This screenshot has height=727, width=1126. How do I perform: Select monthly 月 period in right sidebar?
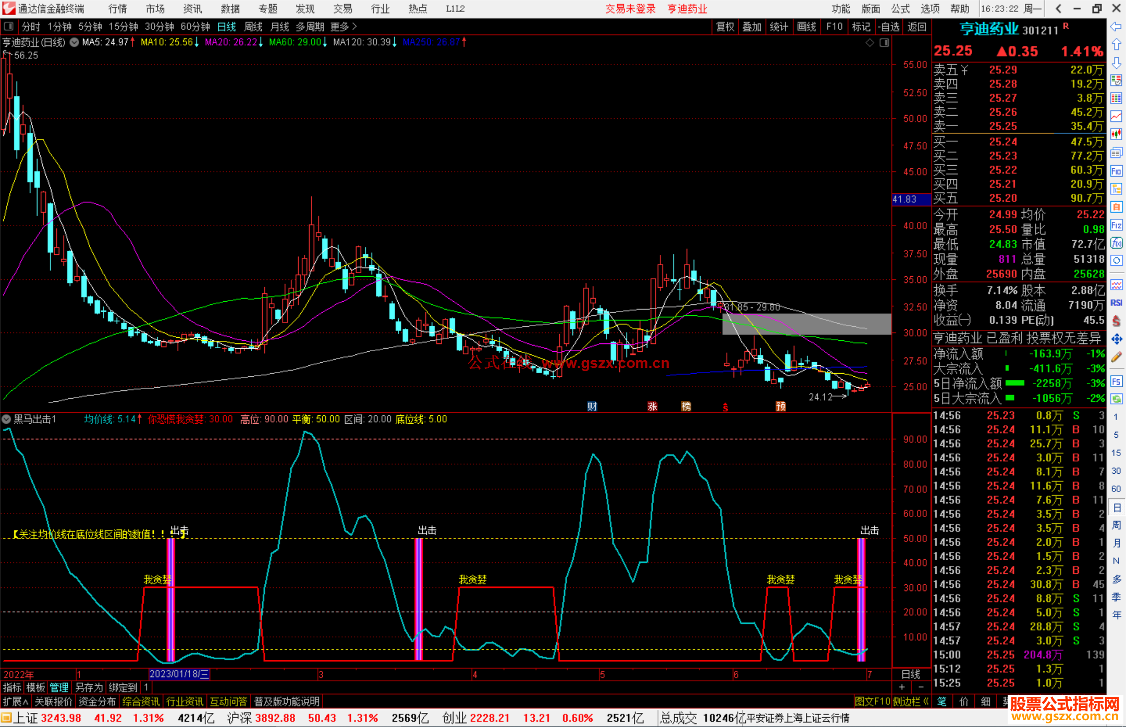tap(1117, 543)
